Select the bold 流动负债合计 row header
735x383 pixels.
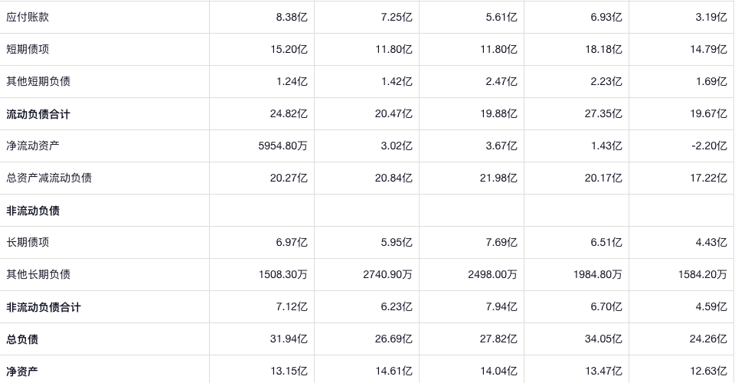(x=38, y=114)
